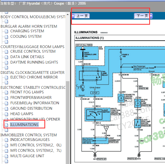This screenshot has height=164, width=165.
Task: Select DAYTIME RUNNING LtGHTS entry
Action: pyautogui.click(x=34, y=62)
